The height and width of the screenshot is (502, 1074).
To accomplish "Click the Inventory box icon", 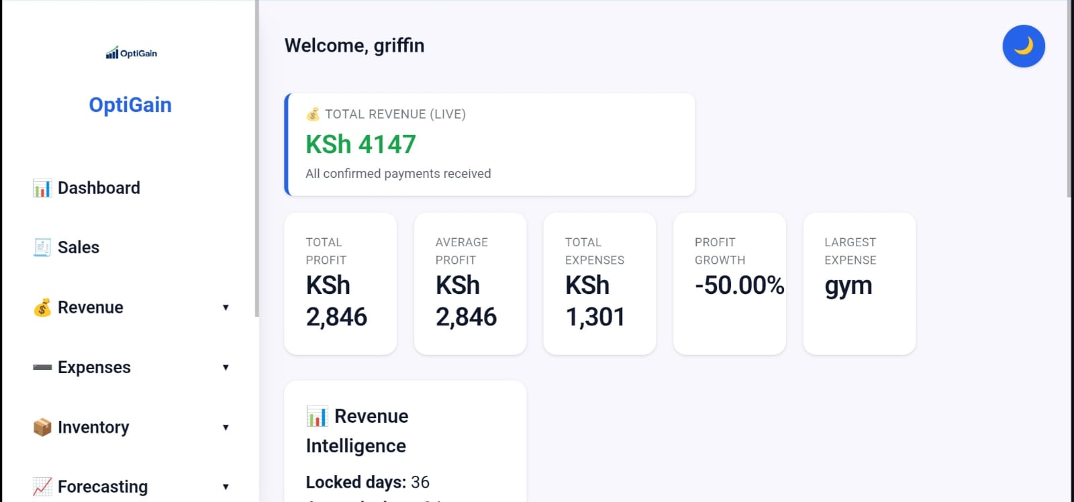I will (x=42, y=428).
